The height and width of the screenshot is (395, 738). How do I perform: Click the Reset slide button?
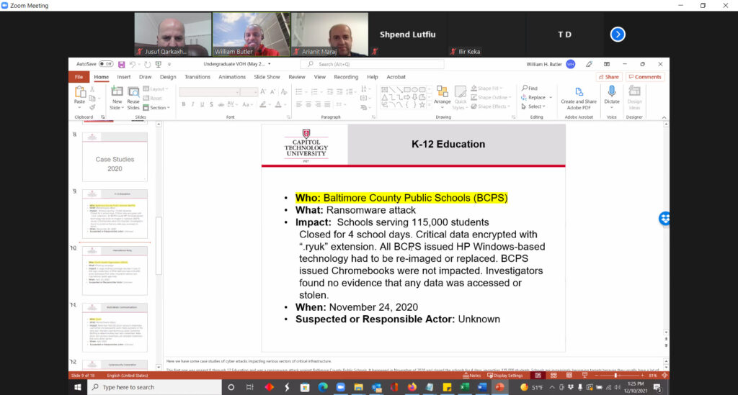[153, 98]
